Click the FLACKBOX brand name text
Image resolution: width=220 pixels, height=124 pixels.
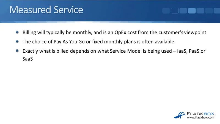[200, 113]
